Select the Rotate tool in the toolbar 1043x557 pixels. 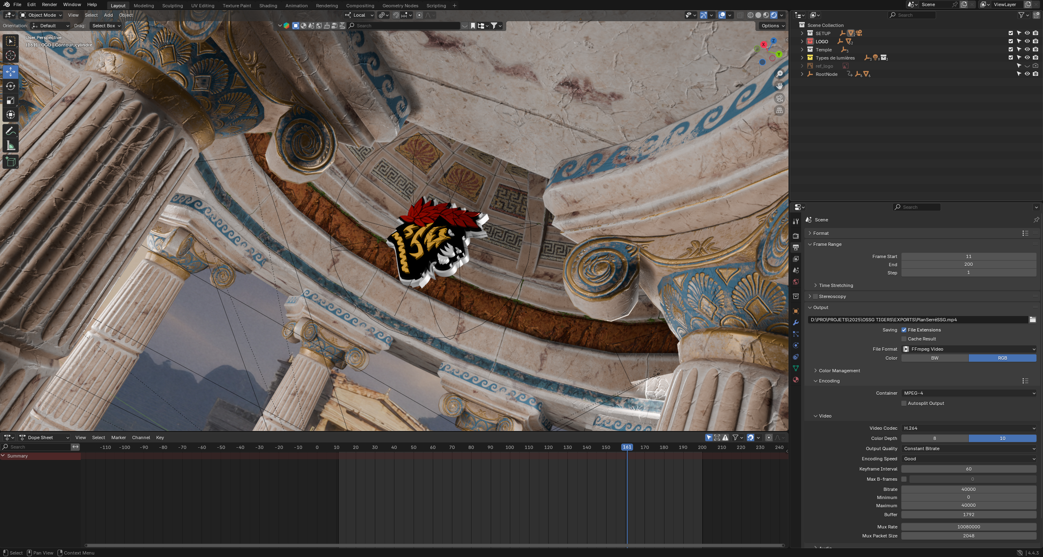pos(11,86)
